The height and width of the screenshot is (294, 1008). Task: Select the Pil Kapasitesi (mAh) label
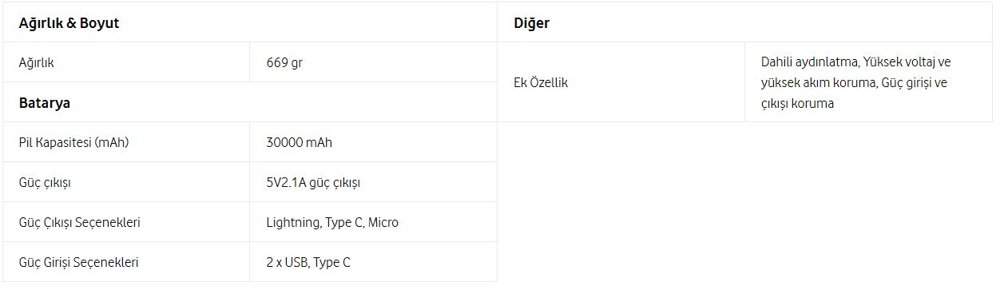pyautogui.click(x=73, y=142)
